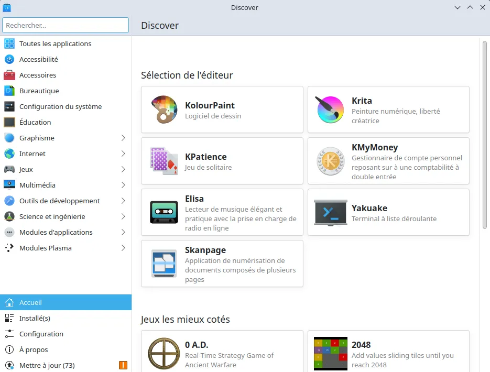Viewport: 490px width, 372px height.
Task: Open Mettre à jour (73) page
Action: click(x=47, y=365)
